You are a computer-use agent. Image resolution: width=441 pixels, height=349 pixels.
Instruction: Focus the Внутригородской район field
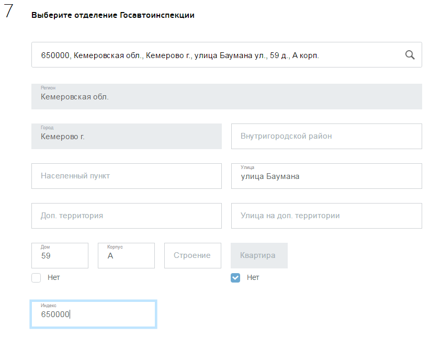pyautogui.click(x=326, y=136)
